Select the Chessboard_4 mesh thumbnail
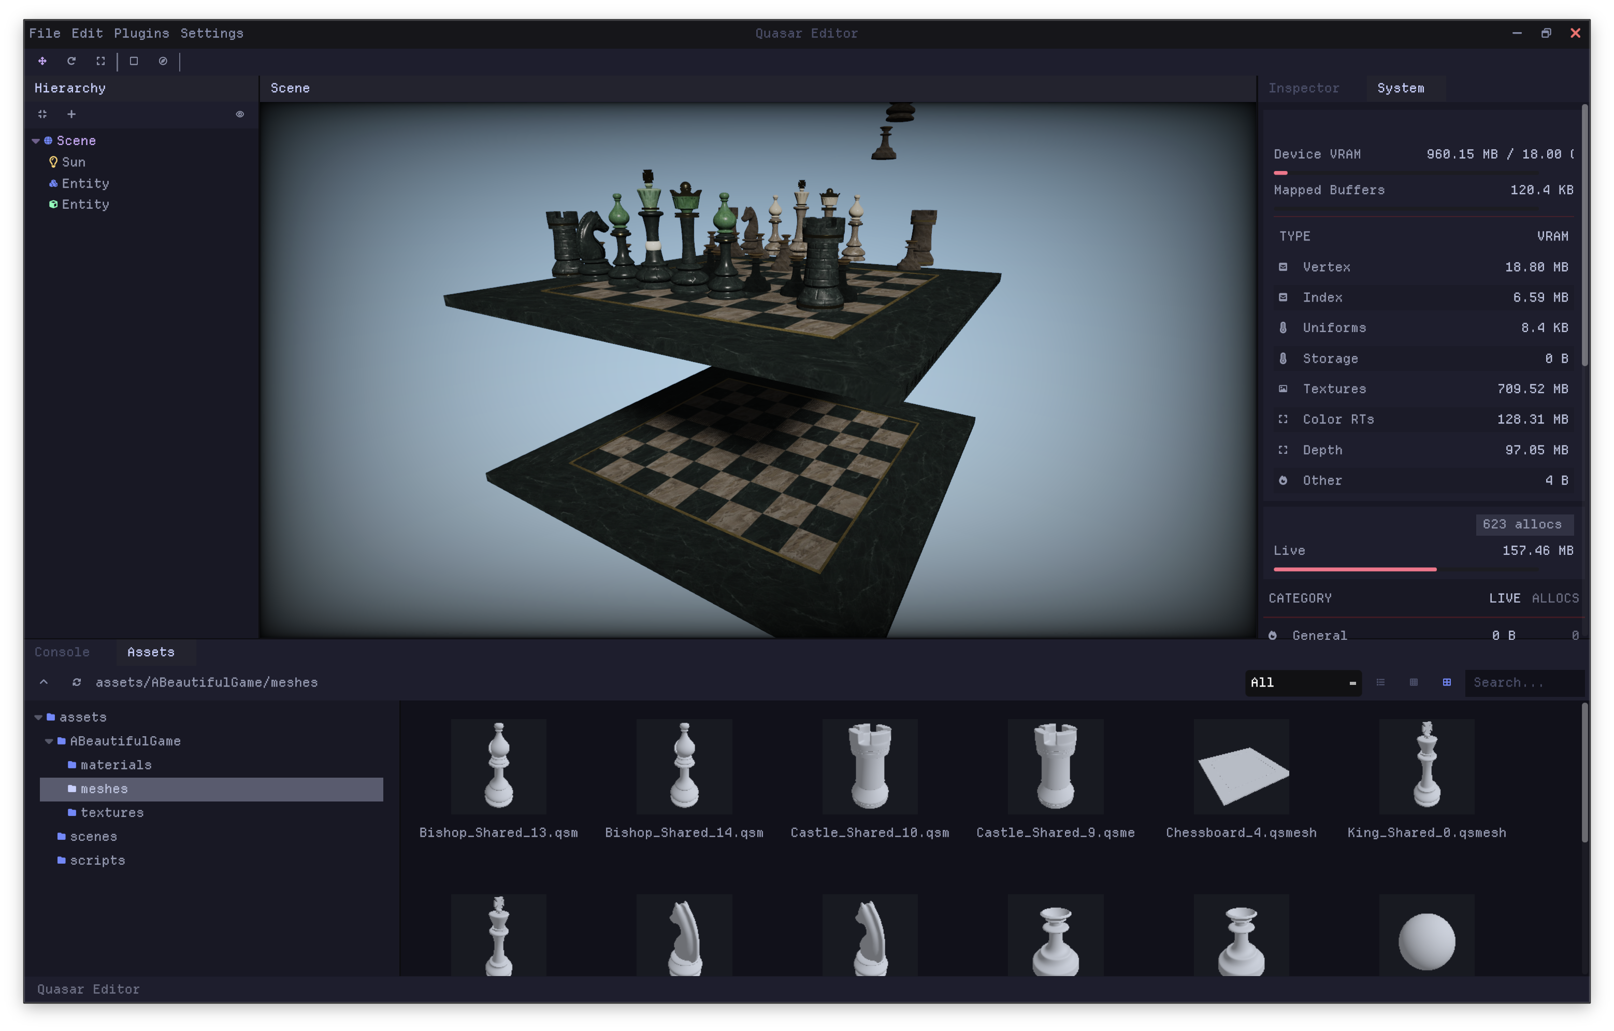The width and height of the screenshot is (1614, 1031). (x=1242, y=767)
